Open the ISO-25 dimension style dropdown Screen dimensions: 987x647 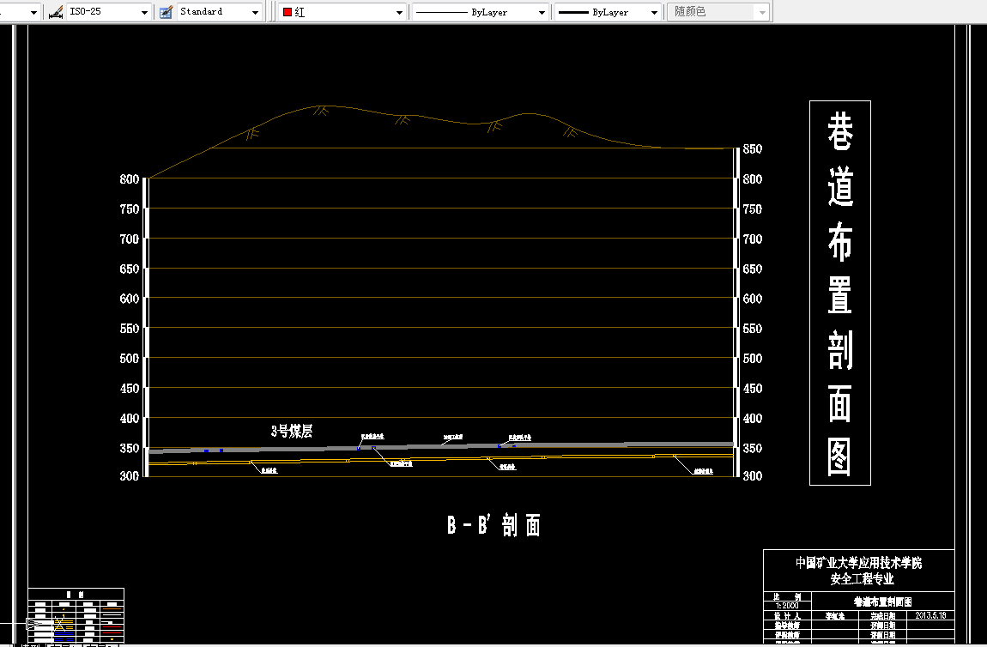[x=109, y=12]
